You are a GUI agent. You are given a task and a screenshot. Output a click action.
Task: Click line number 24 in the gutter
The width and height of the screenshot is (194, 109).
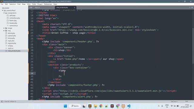[x=32, y=33]
